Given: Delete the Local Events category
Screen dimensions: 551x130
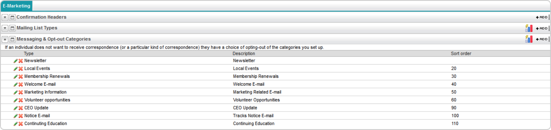Looking at the screenshot, I should pos(21,69).
